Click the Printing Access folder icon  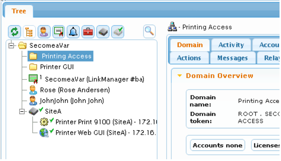(33, 56)
